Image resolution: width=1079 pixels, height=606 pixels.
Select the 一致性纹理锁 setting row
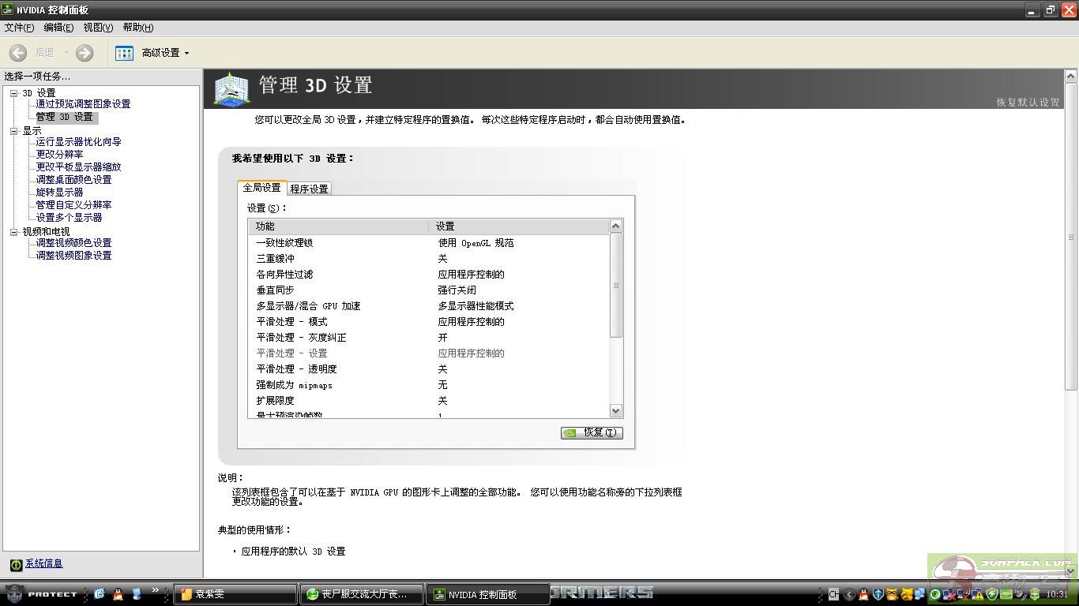429,243
